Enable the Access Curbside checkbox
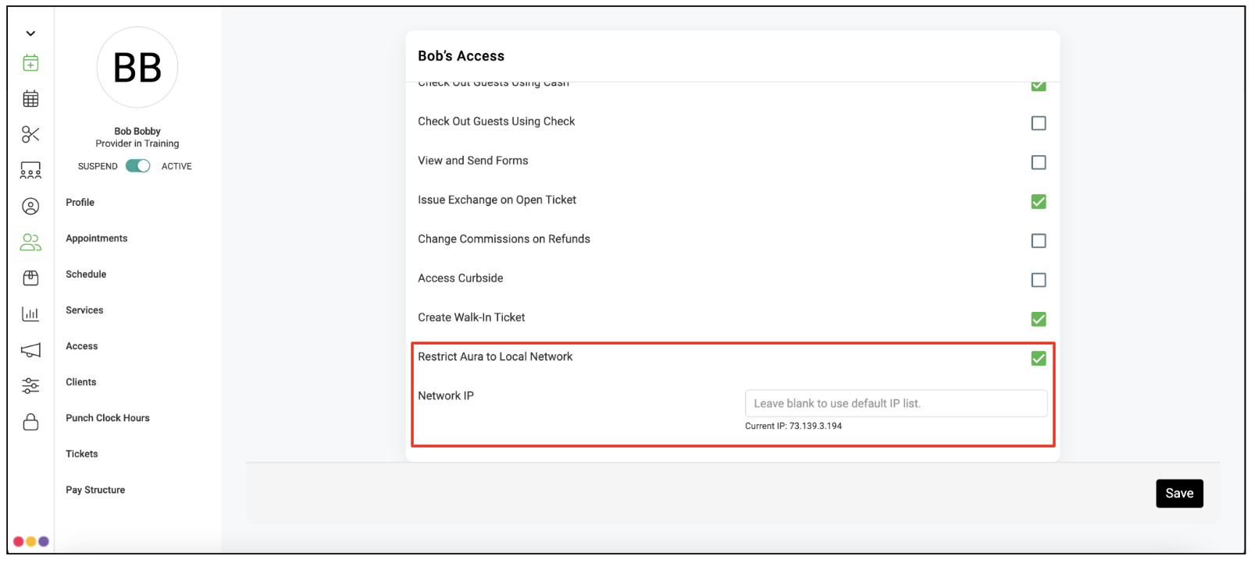The width and height of the screenshot is (1251, 563). click(x=1039, y=280)
